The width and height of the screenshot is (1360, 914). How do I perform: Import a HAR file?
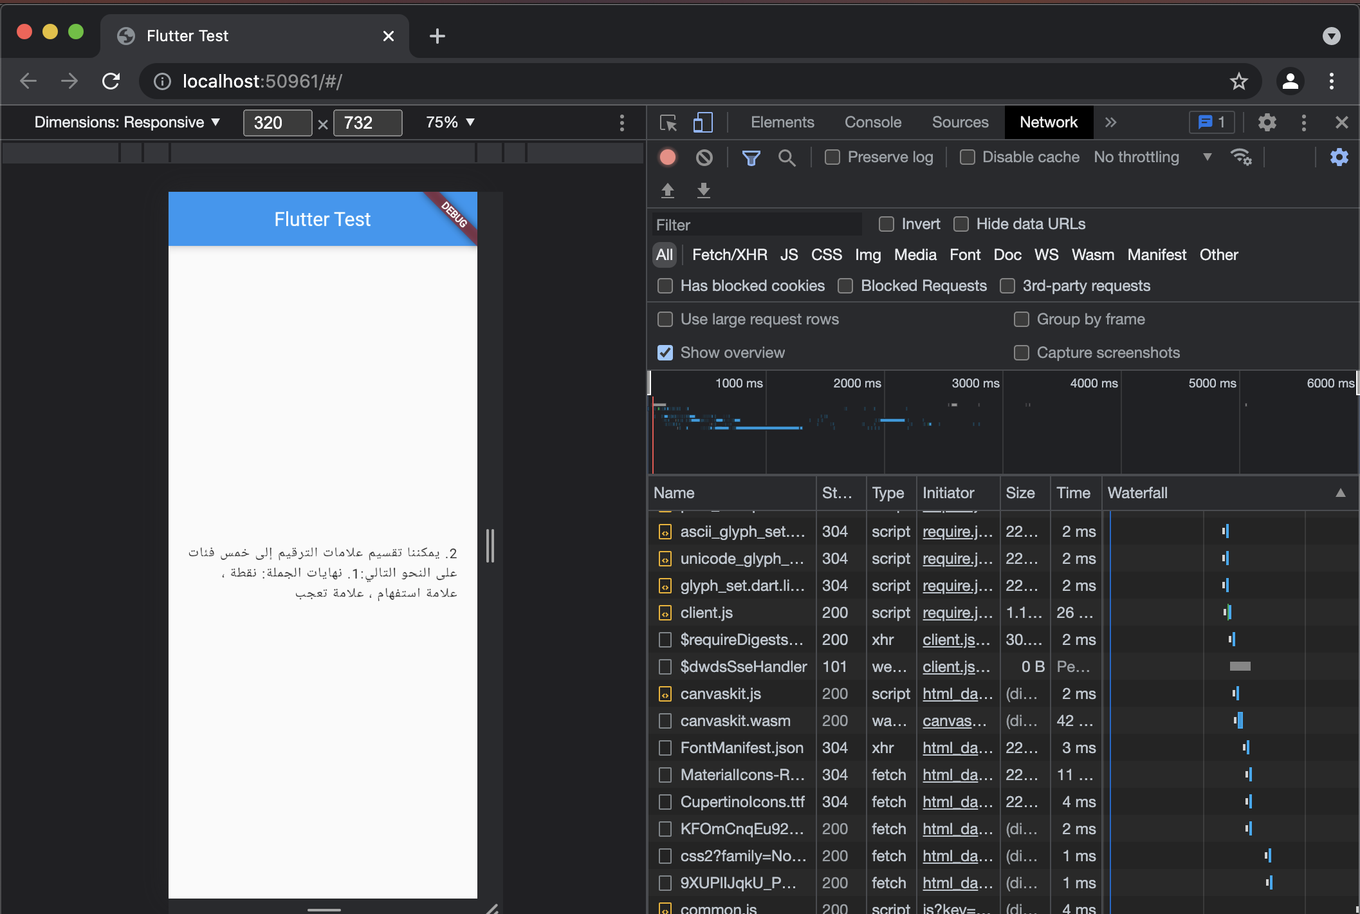[x=668, y=191]
